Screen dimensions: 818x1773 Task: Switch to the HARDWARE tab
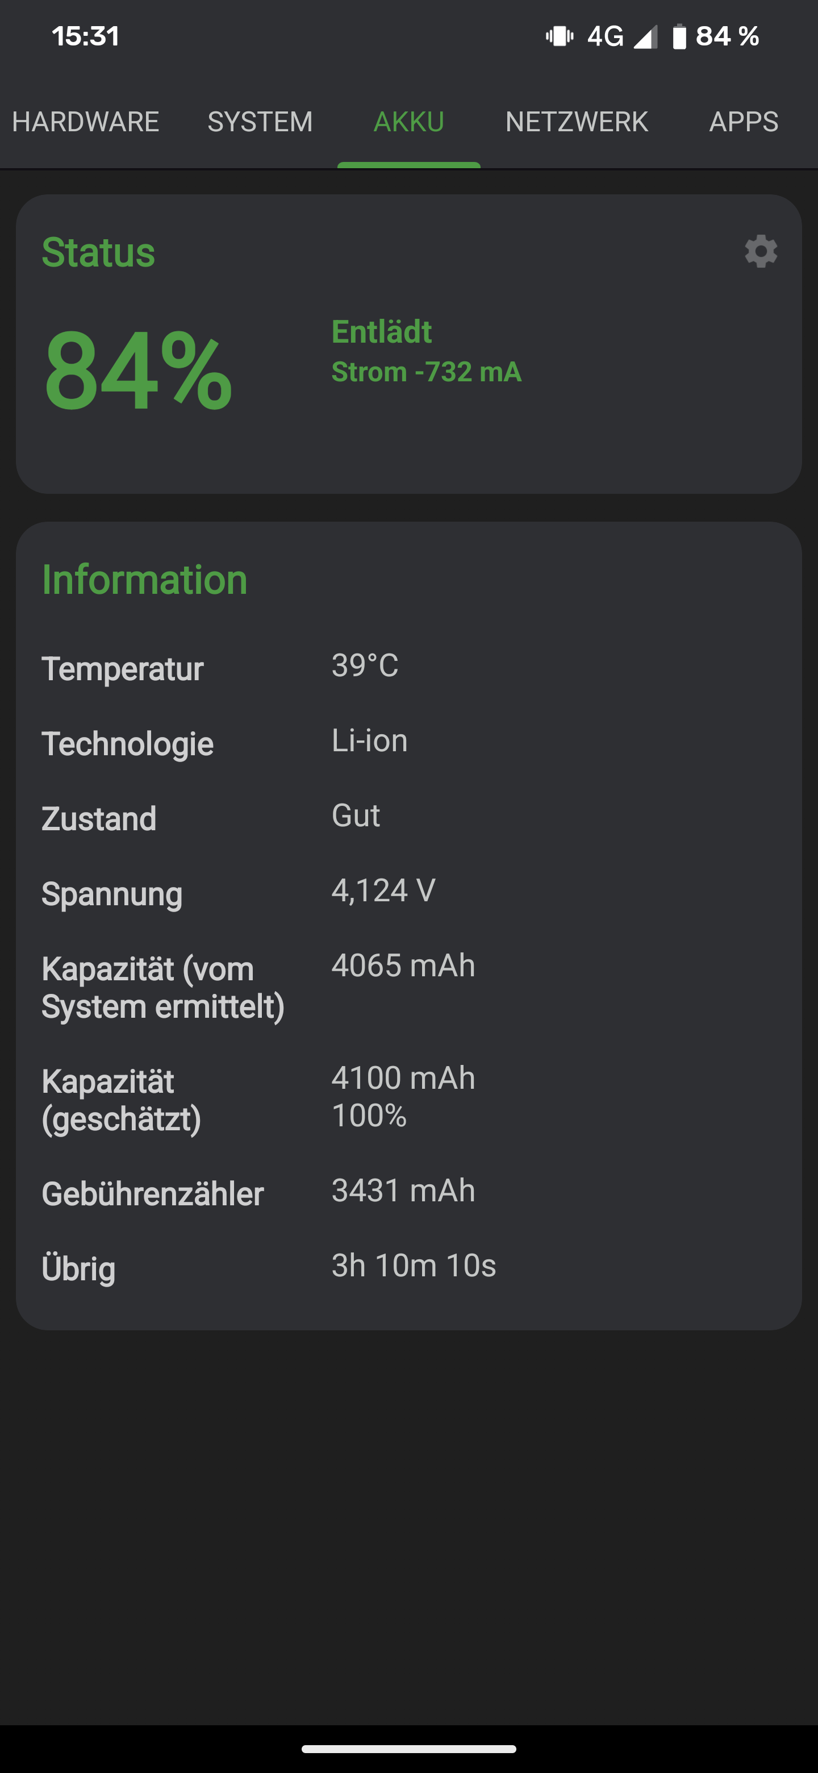point(85,122)
